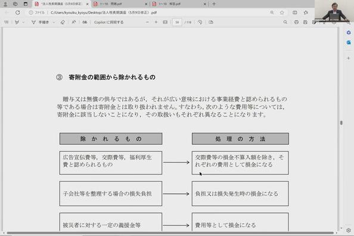Select the 手描き draw tool

(x=40, y=22)
